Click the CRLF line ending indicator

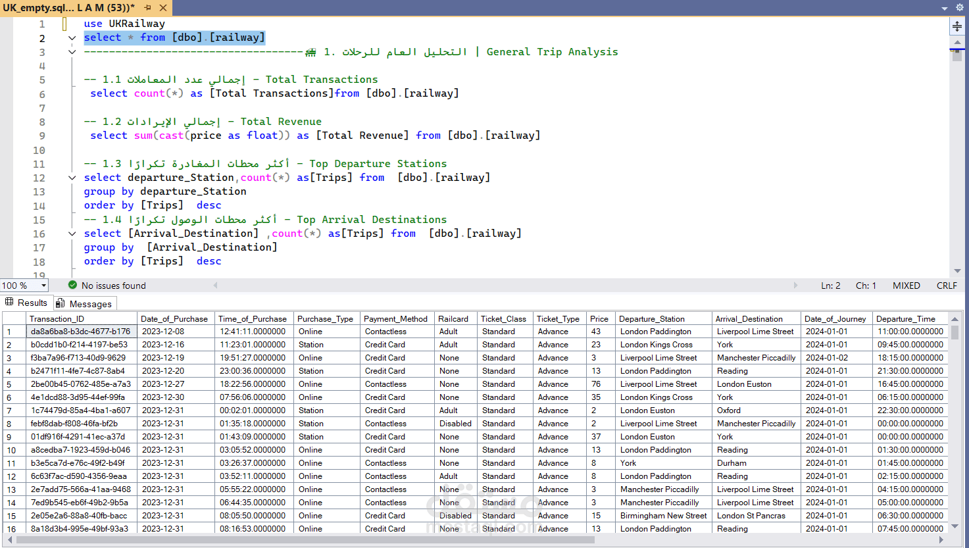click(947, 286)
